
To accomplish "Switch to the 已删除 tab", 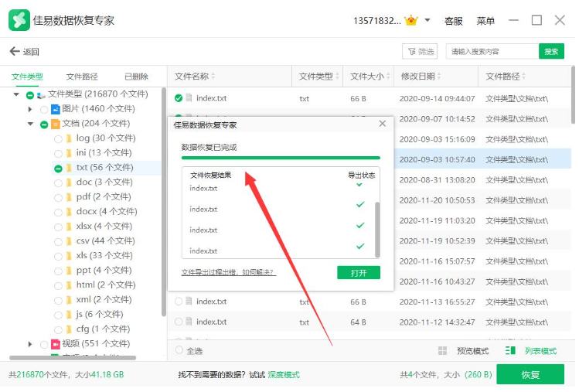I will (x=136, y=77).
